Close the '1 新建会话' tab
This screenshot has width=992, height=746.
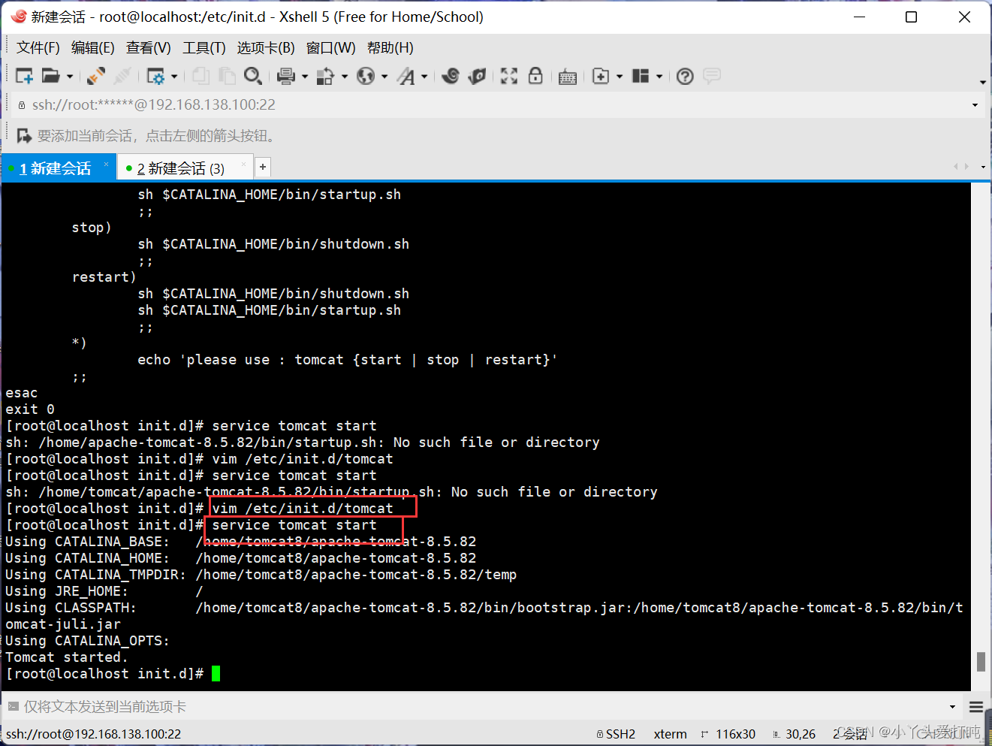pos(107,164)
